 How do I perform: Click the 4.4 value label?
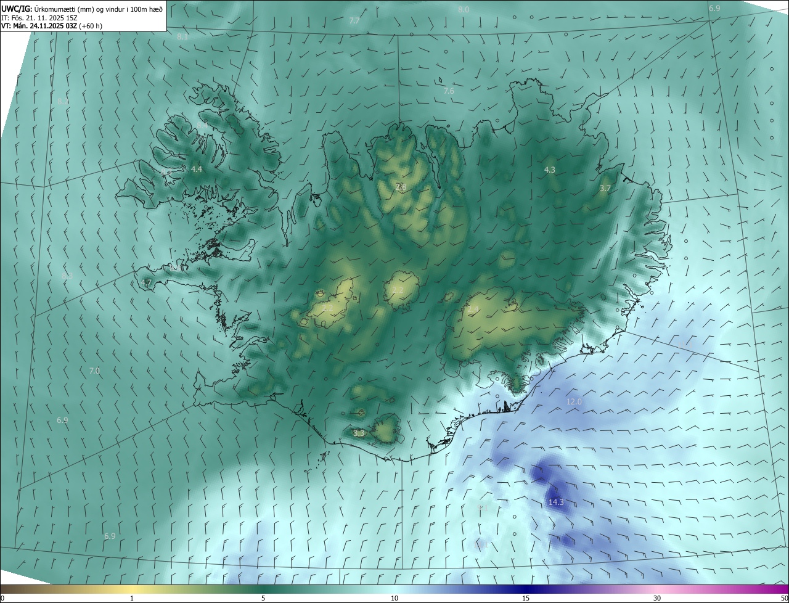(x=197, y=169)
